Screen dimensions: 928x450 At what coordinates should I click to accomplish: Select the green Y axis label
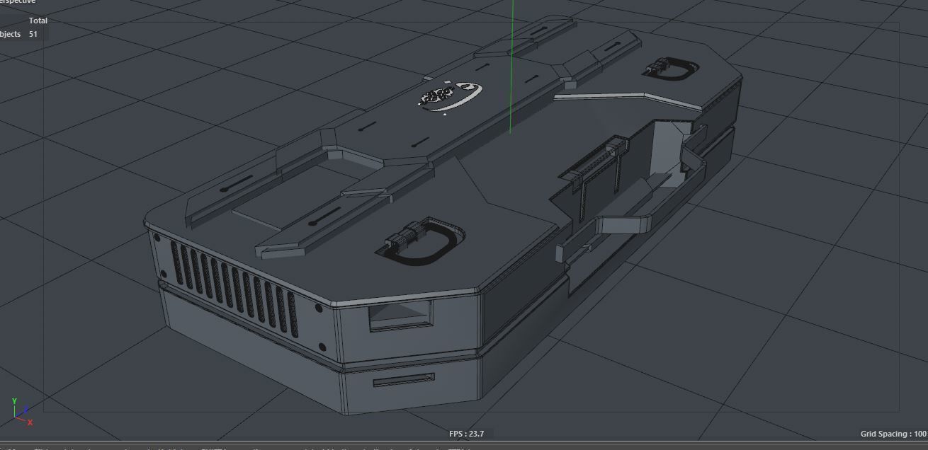coord(15,401)
